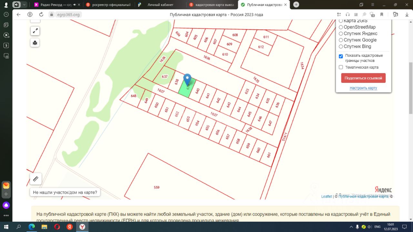Reload the page with refresh icon

click(41, 15)
